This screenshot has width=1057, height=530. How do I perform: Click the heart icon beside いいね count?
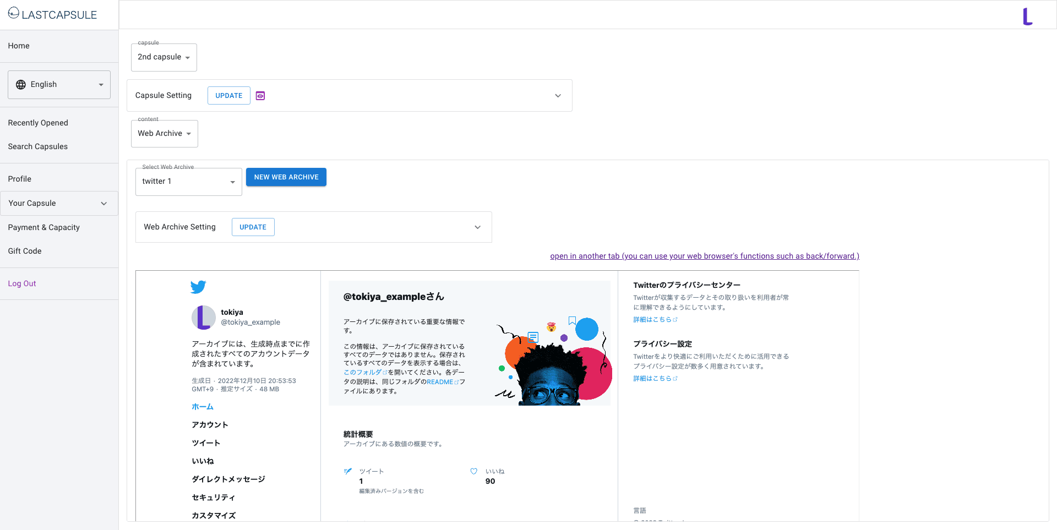[x=474, y=471]
